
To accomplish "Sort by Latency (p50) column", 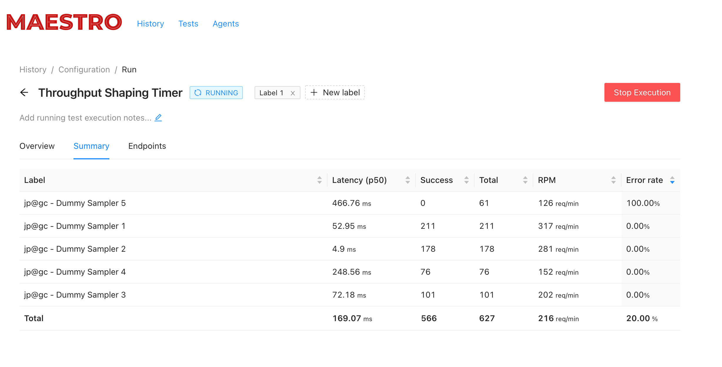I will point(408,180).
